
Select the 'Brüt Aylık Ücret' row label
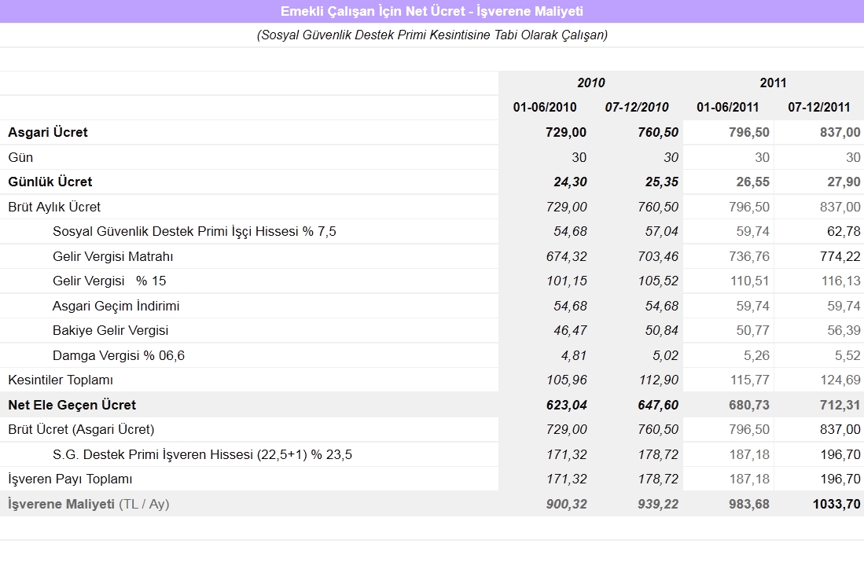point(54,207)
